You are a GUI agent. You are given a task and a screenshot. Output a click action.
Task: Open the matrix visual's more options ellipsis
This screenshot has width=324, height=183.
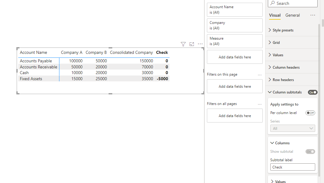tap(200, 44)
